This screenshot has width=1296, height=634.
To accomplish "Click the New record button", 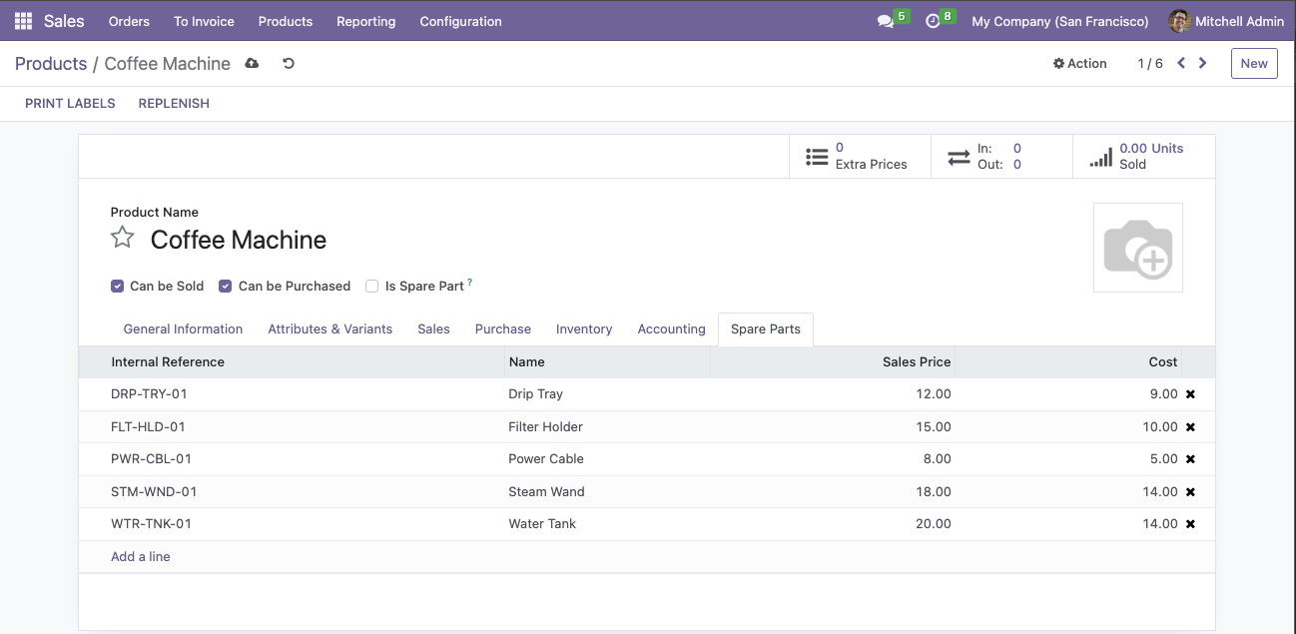I will tap(1254, 63).
